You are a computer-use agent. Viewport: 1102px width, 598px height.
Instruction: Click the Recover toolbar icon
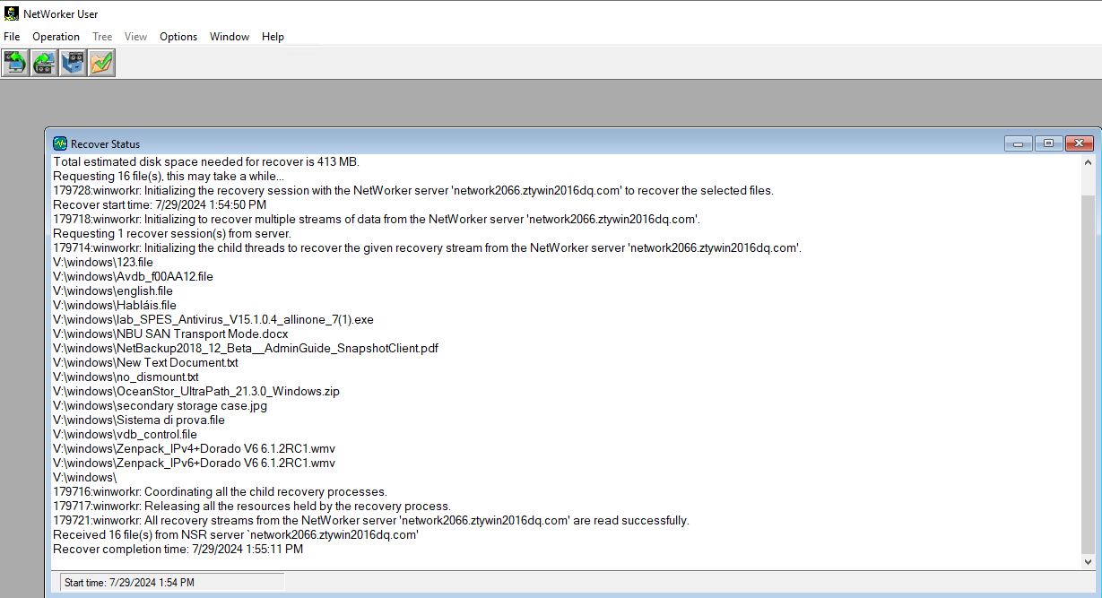[x=44, y=63]
